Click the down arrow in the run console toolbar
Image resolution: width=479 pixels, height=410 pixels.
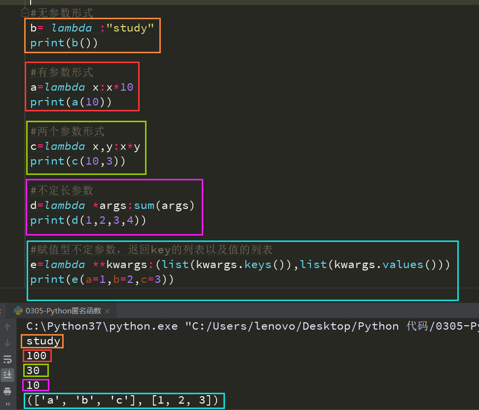point(7,343)
